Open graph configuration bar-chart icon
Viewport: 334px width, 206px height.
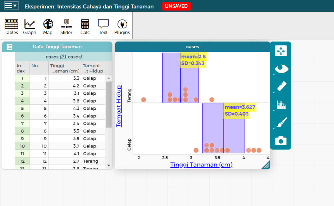click(x=280, y=104)
